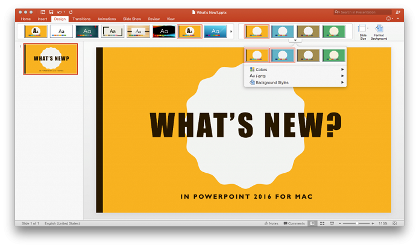Collapse the ribbon with the caret icon

[x=398, y=19]
